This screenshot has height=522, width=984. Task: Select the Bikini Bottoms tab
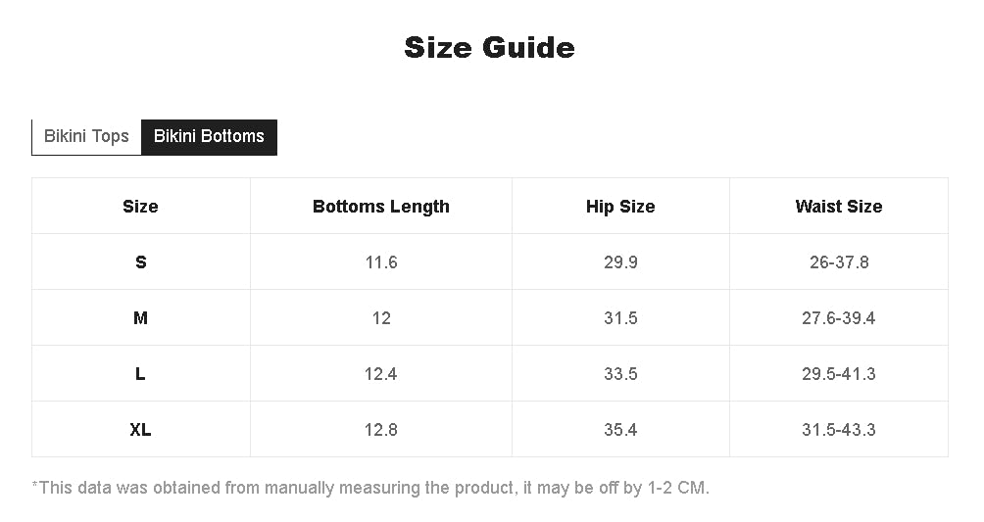tap(209, 136)
